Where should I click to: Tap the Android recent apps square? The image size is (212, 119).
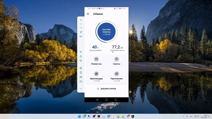coord(116,100)
